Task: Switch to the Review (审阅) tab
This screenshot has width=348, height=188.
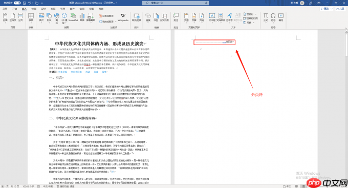Action: coord(82,9)
